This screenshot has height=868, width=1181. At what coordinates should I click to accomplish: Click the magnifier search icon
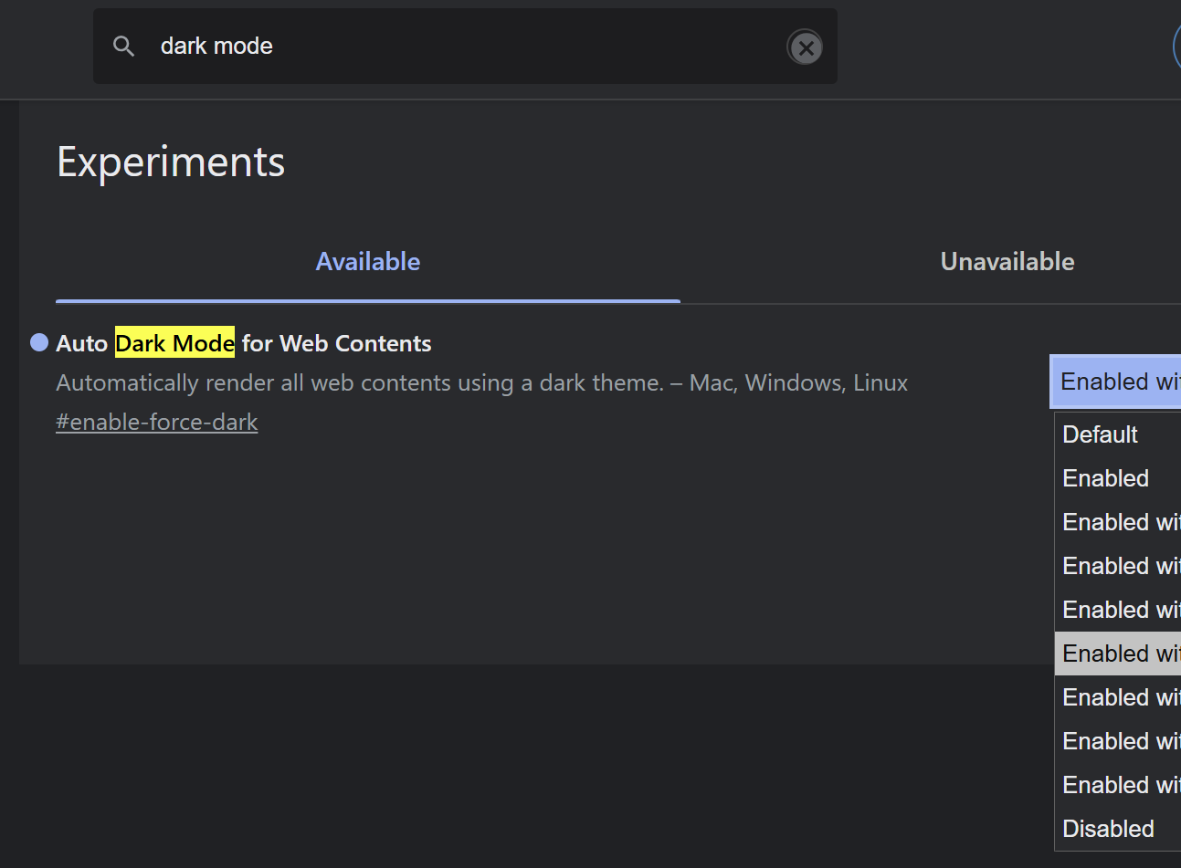pos(123,47)
